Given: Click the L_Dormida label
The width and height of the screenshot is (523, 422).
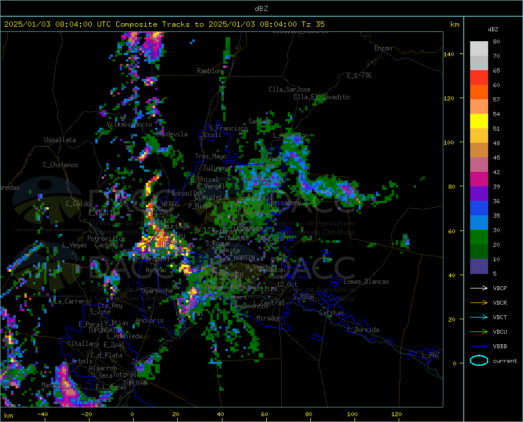Looking at the screenshot, I should point(363,330).
